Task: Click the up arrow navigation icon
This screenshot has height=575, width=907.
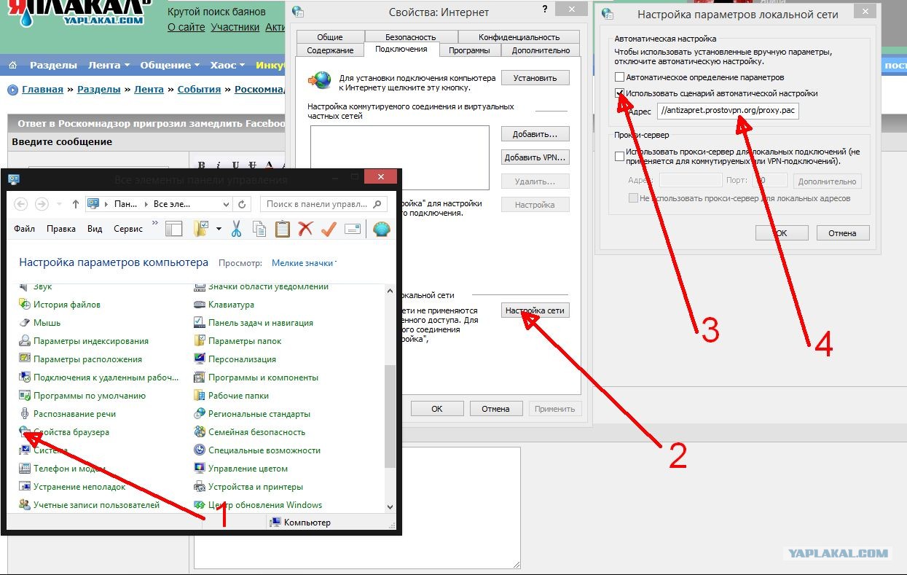Action: tap(77, 204)
